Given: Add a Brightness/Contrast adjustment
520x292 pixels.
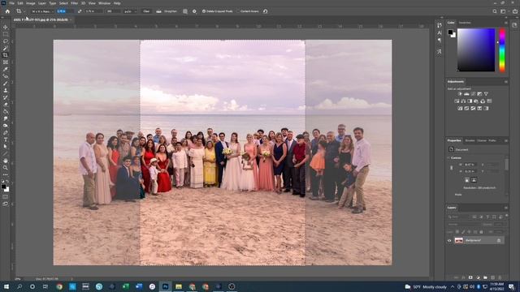Looking at the screenshot, I should (460, 94).
